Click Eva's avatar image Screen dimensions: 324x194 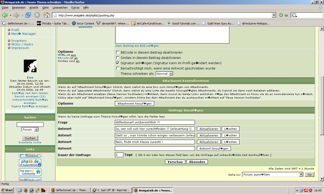(30, 66)
